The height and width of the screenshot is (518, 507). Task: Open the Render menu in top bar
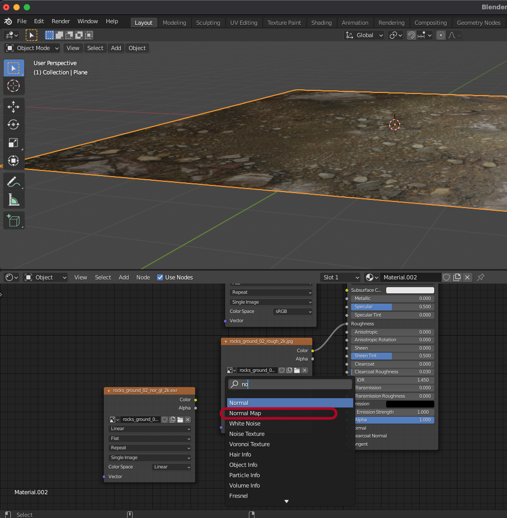point(60,21)
